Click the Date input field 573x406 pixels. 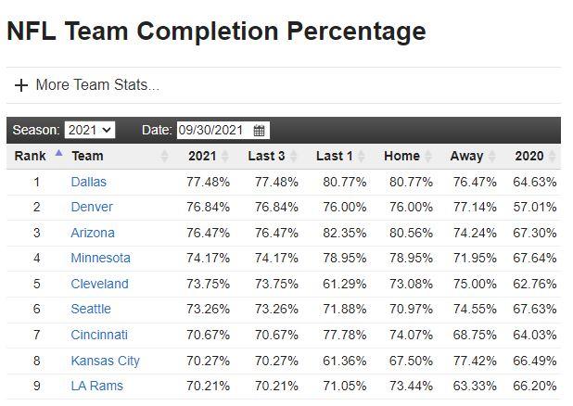[x=213, y=131]
